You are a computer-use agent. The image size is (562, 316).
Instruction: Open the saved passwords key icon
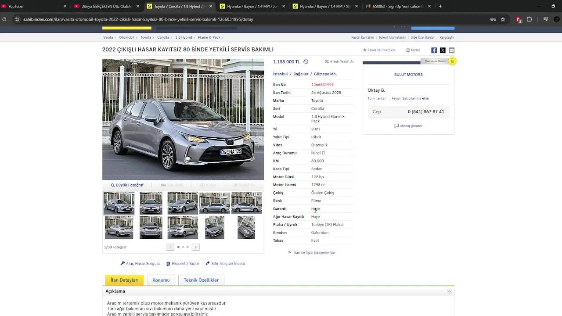point(493,19)
